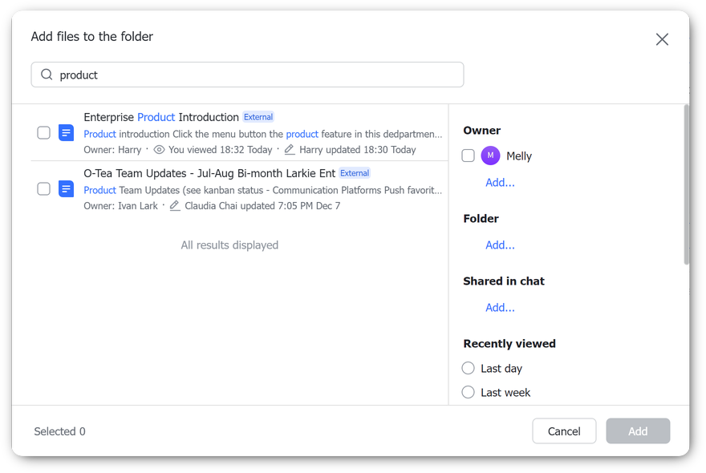Click the Add button

pyautogui.click(x=638, y=431)
